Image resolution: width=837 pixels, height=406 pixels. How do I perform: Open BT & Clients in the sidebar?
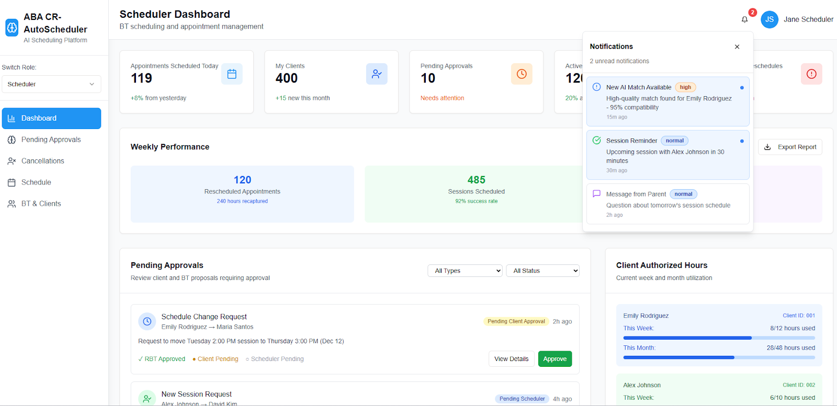[x=51, y=204]
